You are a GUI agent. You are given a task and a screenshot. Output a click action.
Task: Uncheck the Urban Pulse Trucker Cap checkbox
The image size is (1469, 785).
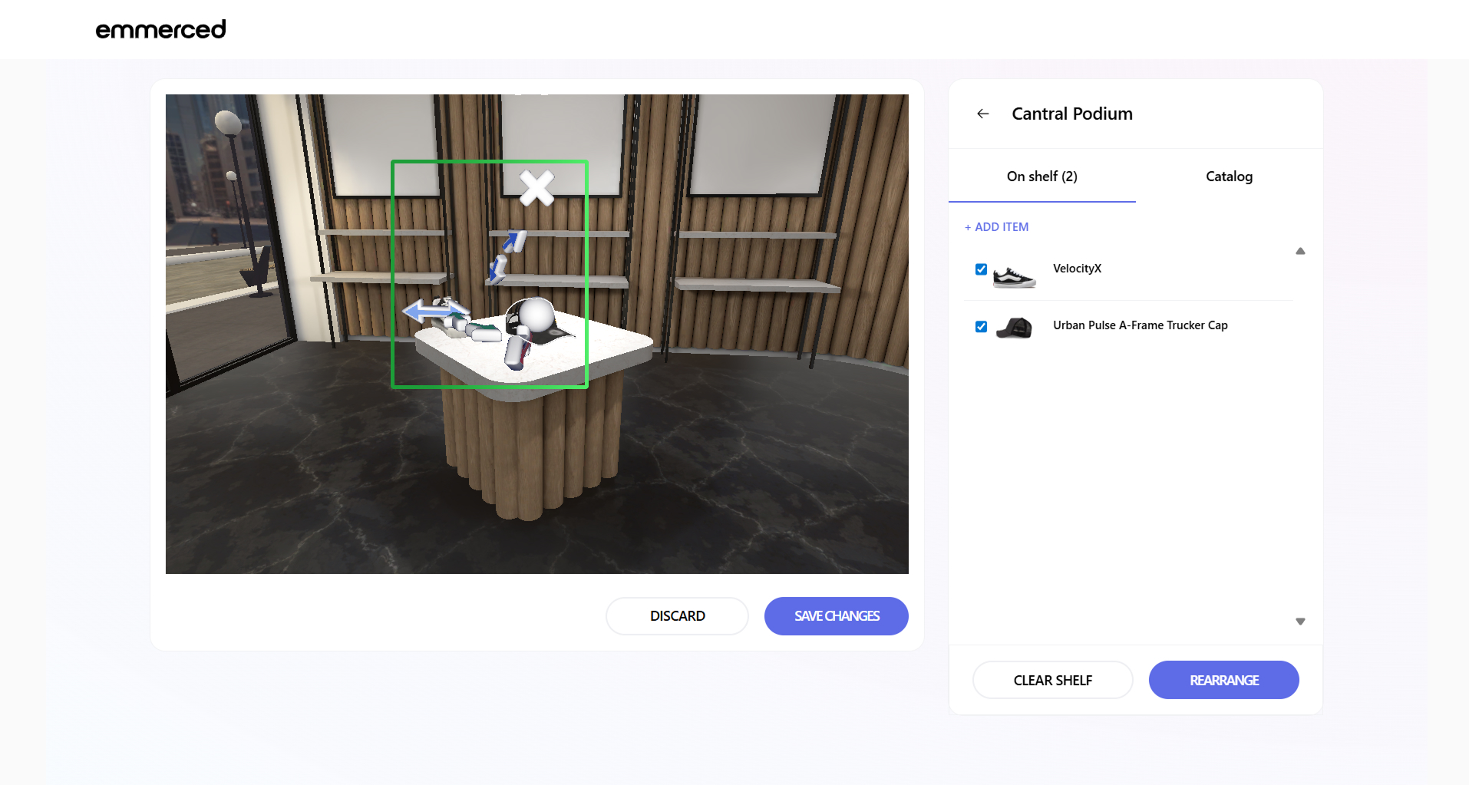pyautogui.click(x=981, y=327)
